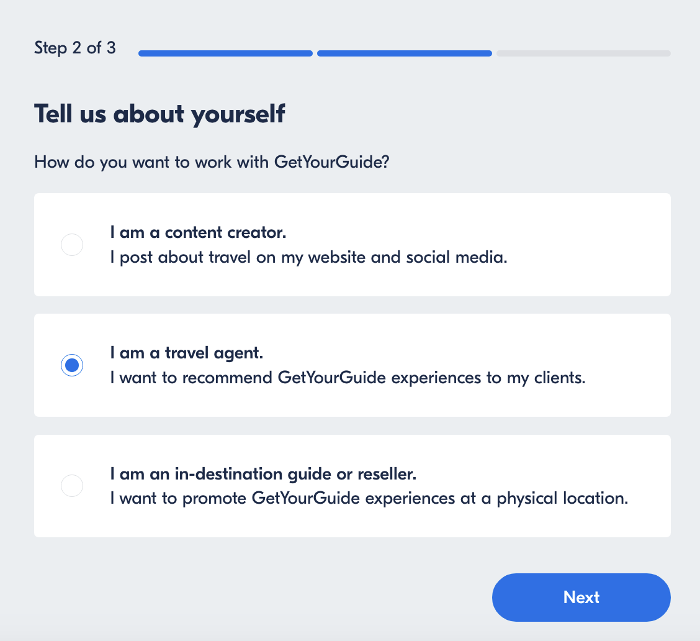Viewport: 700px width, 641px height.
Task: Click the 'Tell us about yourself' heading
Action: (159, 114)
